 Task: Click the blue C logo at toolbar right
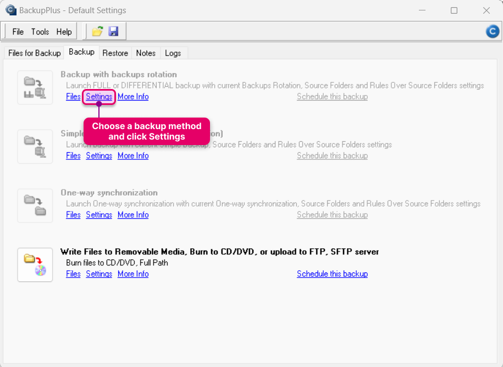coord(493,31)
